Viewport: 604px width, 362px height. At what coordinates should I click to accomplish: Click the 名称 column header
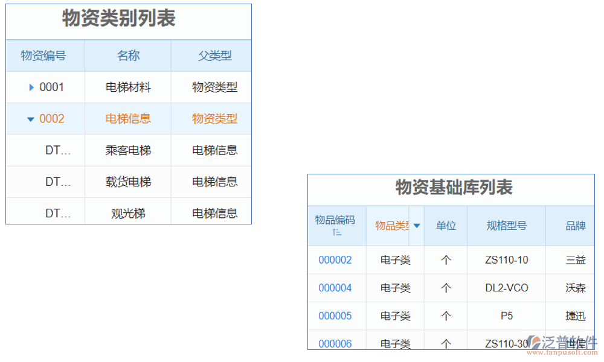click(127, 55)
